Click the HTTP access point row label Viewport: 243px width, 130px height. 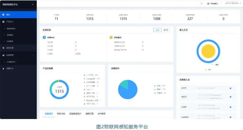click(x=184, y=88)
